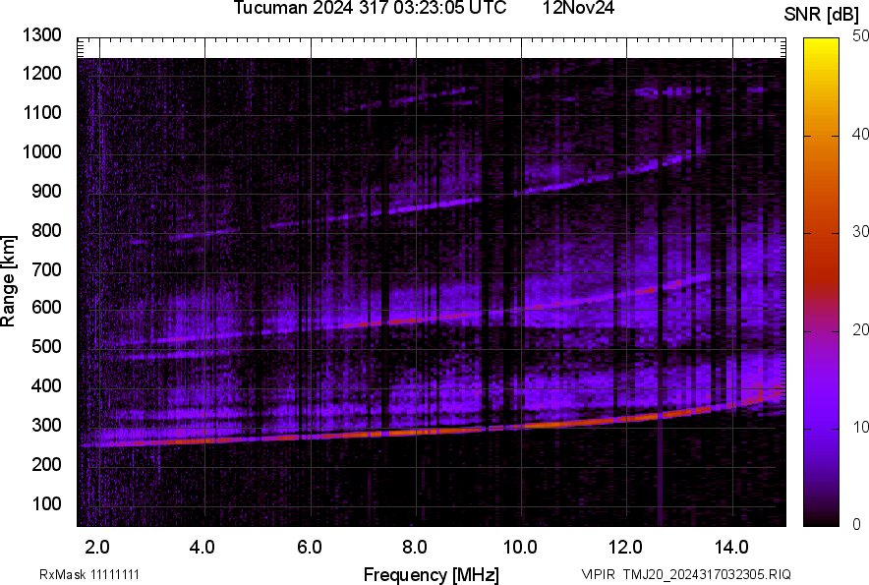The height and width of the screenshot is (585, 869).
Task: Click the 700 range tick label
Action: point(46,269)
